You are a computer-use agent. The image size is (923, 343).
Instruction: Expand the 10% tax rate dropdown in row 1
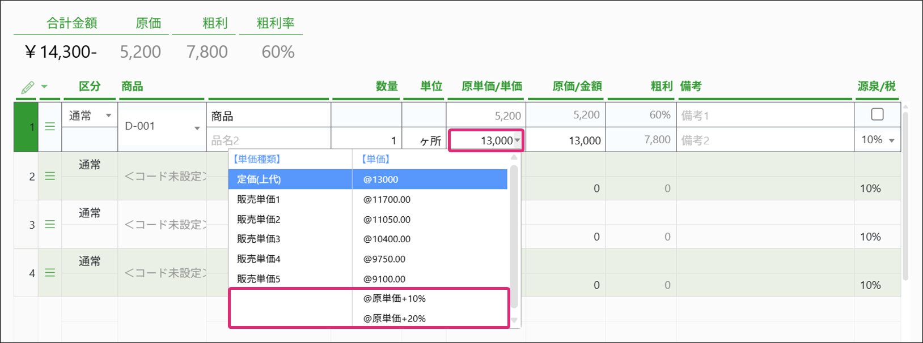pyautogui.click(x=892, y=140)
